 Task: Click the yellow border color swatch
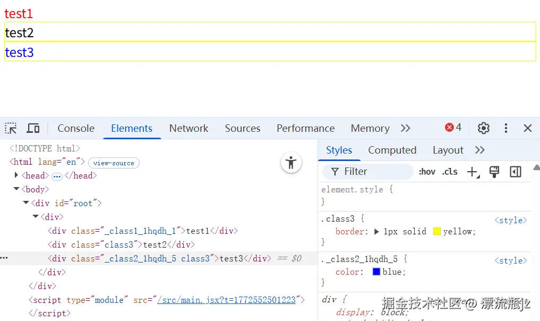[x=438, y=231]
